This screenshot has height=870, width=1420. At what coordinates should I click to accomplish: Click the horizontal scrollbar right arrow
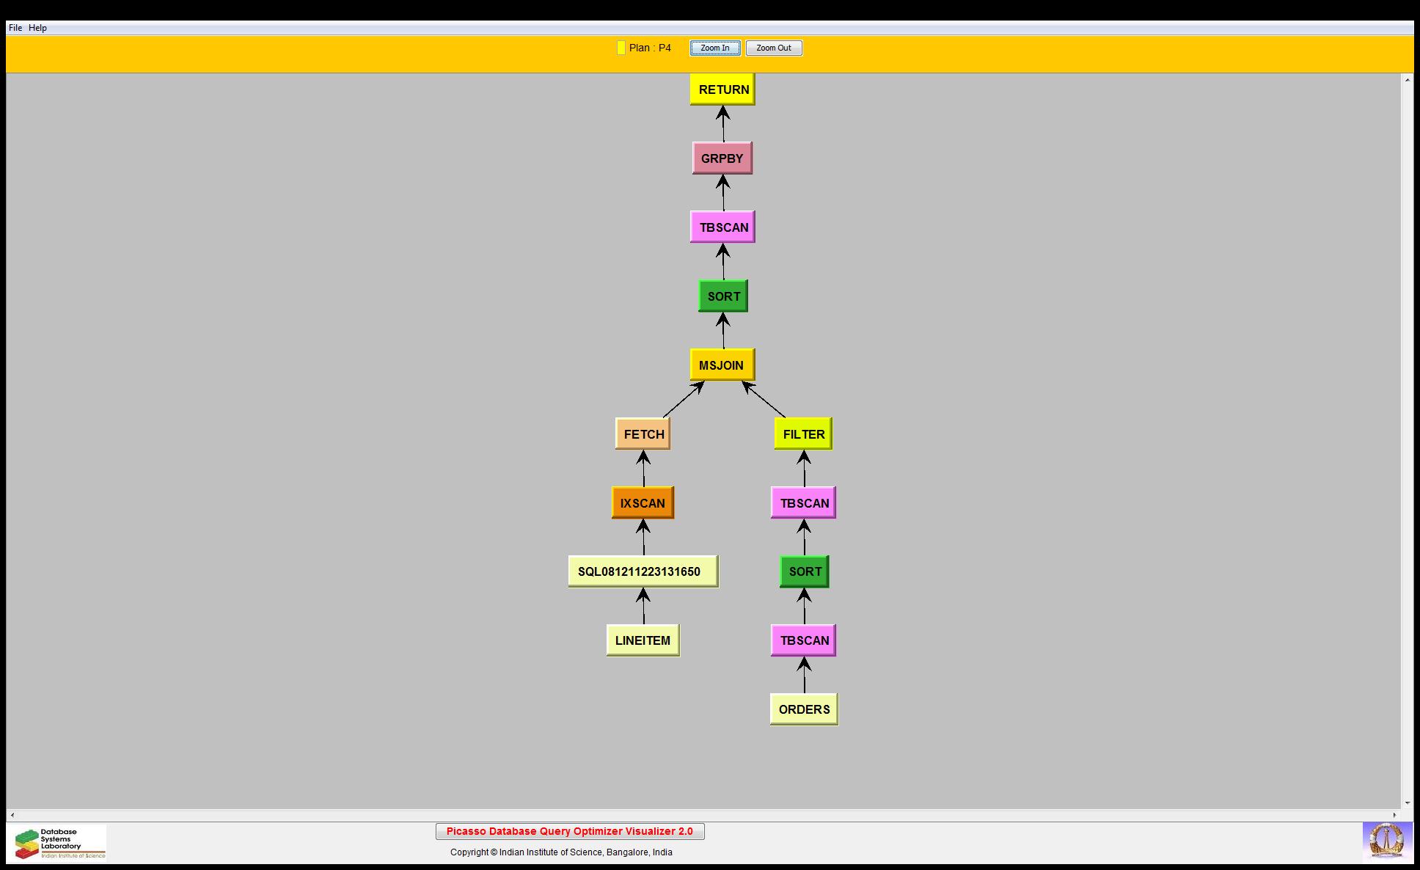(1394, 815)
